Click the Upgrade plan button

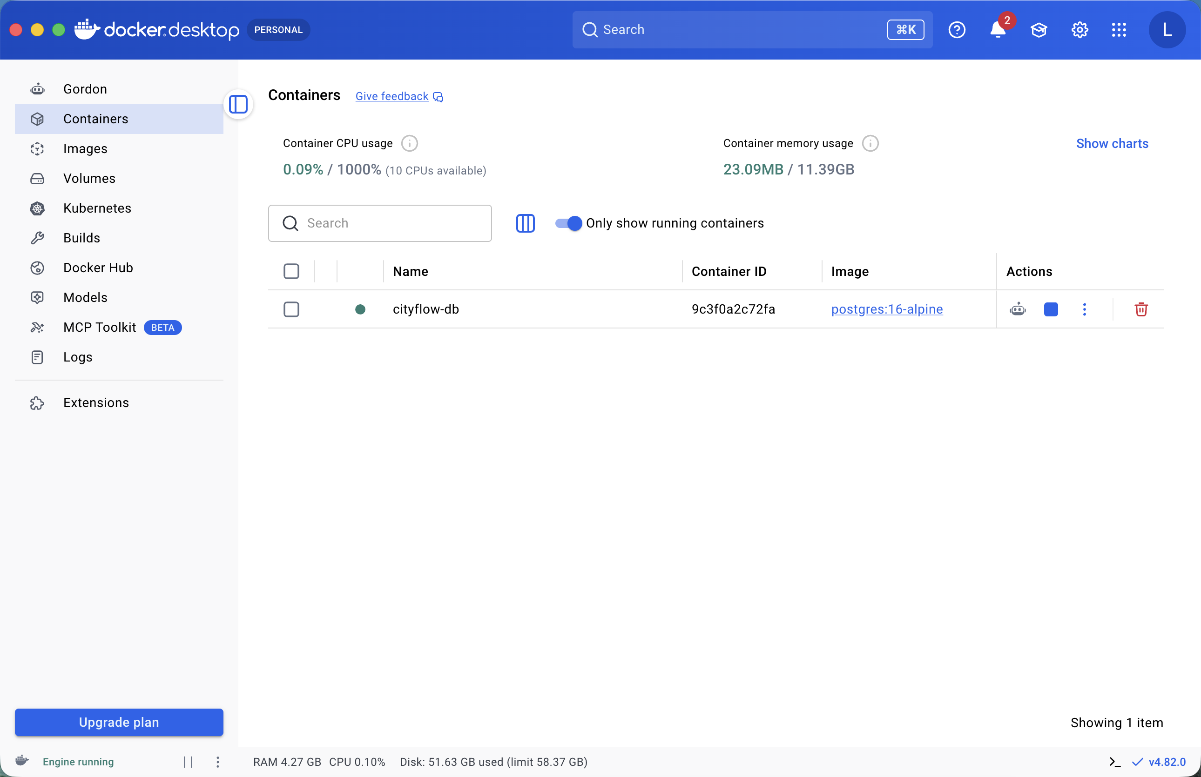pyautogui.click(x=119, y=722)
